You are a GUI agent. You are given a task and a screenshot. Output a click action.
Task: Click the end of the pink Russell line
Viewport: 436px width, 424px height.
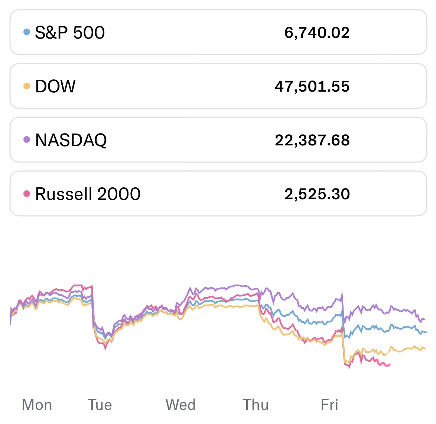pos(389,365)
